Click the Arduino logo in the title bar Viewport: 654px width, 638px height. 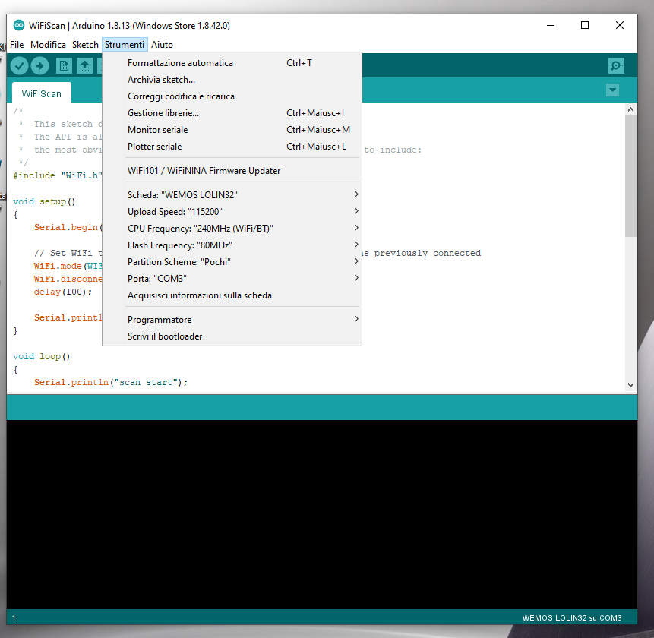[x=19, y=25]
